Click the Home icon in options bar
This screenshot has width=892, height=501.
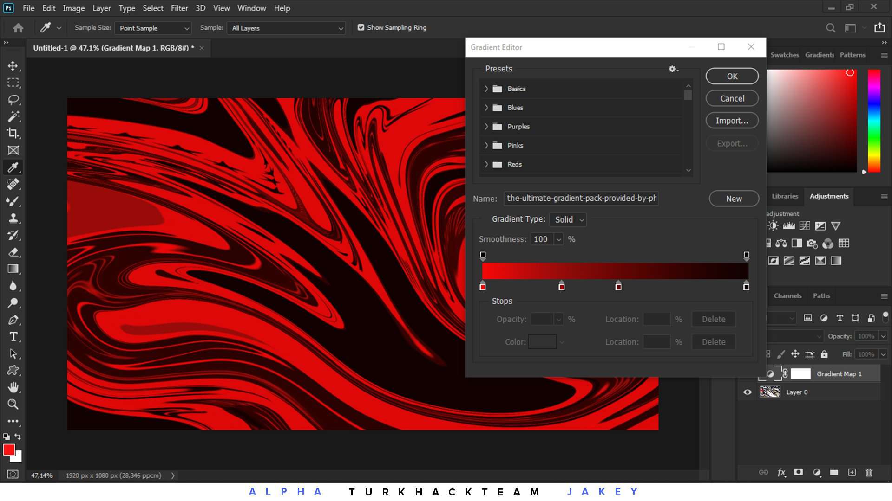18,28
